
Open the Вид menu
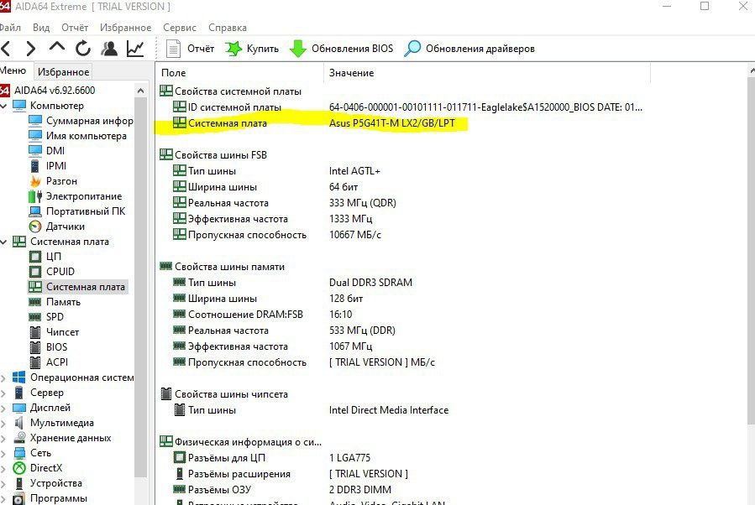coord(41,28)
